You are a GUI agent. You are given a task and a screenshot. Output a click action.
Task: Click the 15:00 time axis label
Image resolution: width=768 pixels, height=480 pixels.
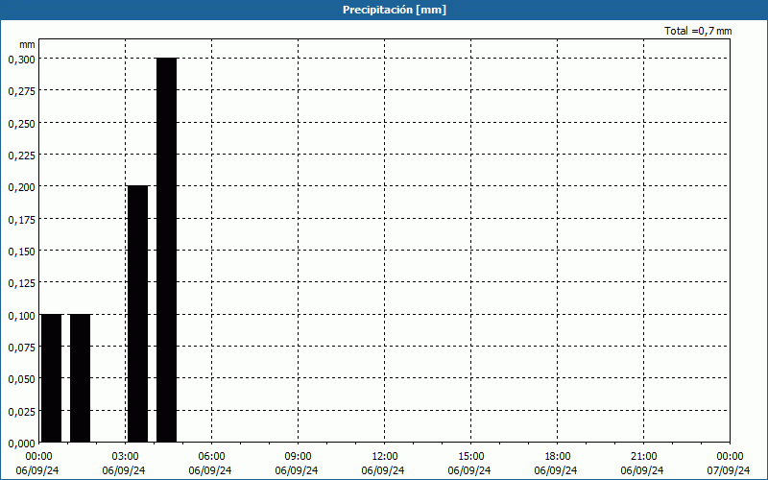tap(470, 457)
